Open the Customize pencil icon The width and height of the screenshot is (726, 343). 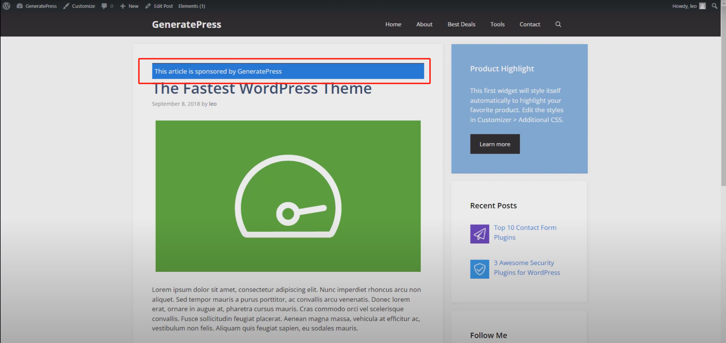coord(66,6)
